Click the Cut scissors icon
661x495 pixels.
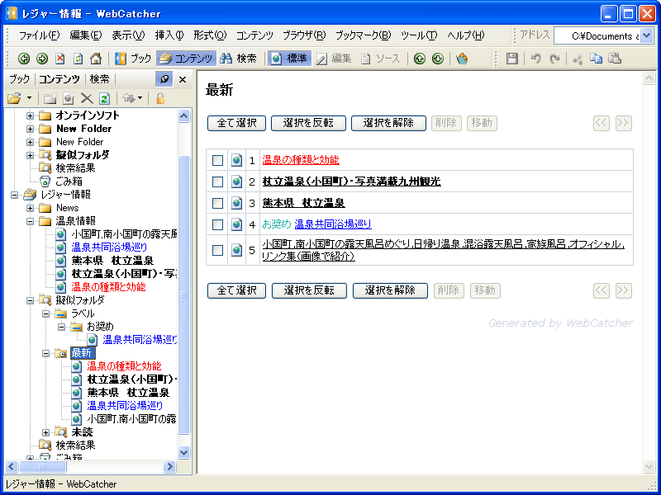tap(578, 59)
